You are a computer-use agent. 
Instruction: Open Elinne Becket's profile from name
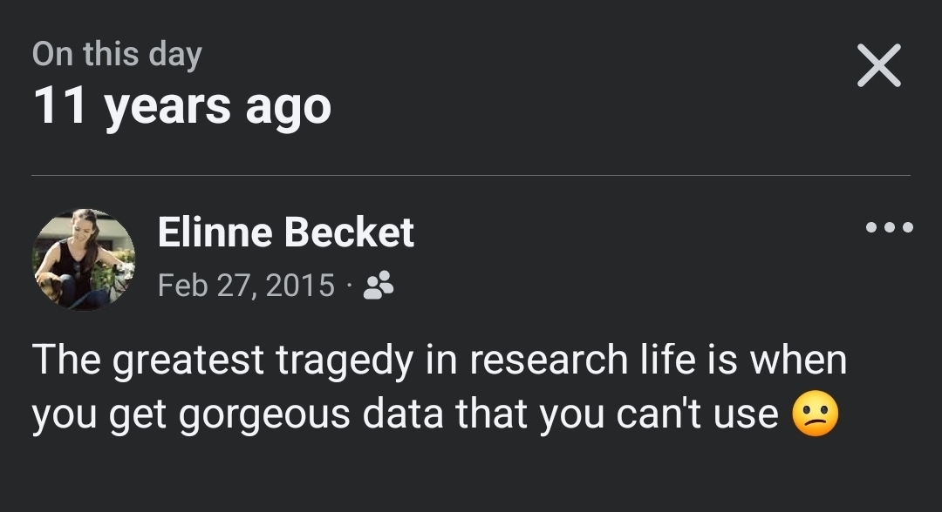[285, 232]
